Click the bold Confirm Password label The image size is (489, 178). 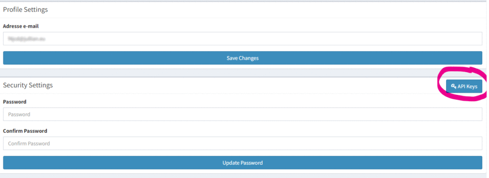(25, 131)
